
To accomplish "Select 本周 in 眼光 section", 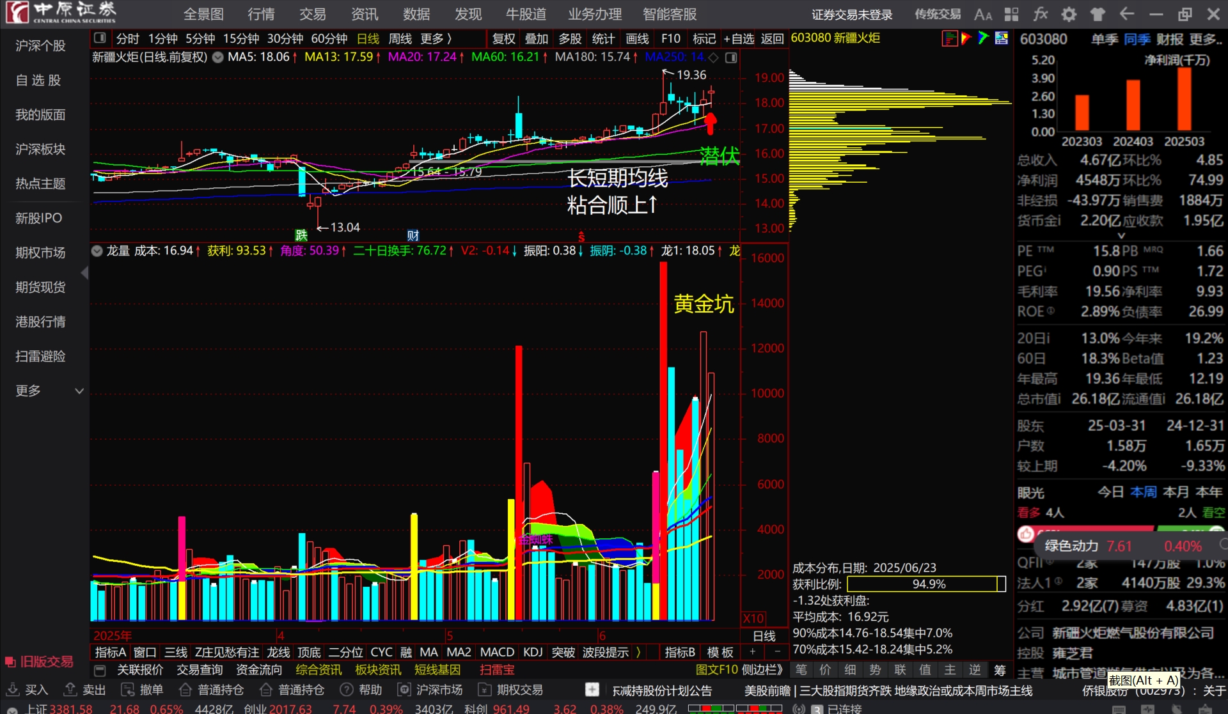I will point(1143,492).
